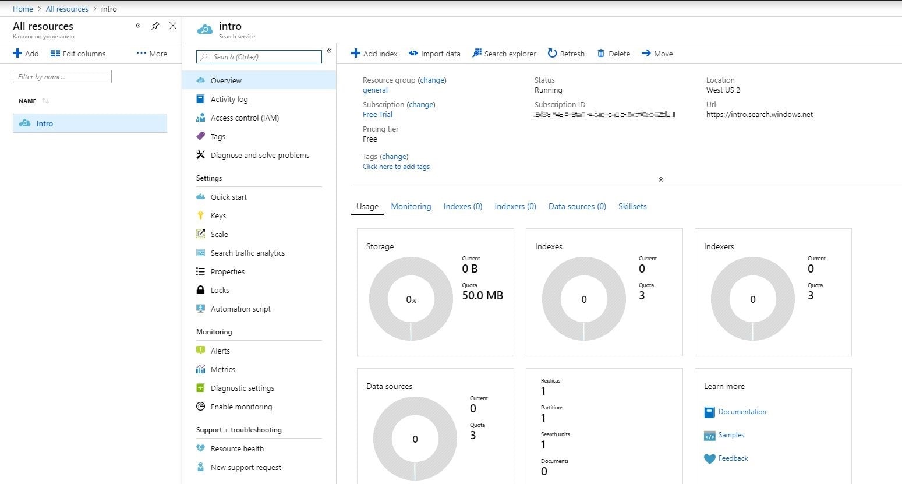Open the Indexers (0) tab
This screenshot has height=484, width=902.
point(515,206)
